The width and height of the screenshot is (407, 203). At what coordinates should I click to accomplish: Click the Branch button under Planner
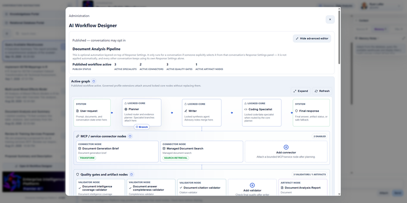(x=142, y=127)
